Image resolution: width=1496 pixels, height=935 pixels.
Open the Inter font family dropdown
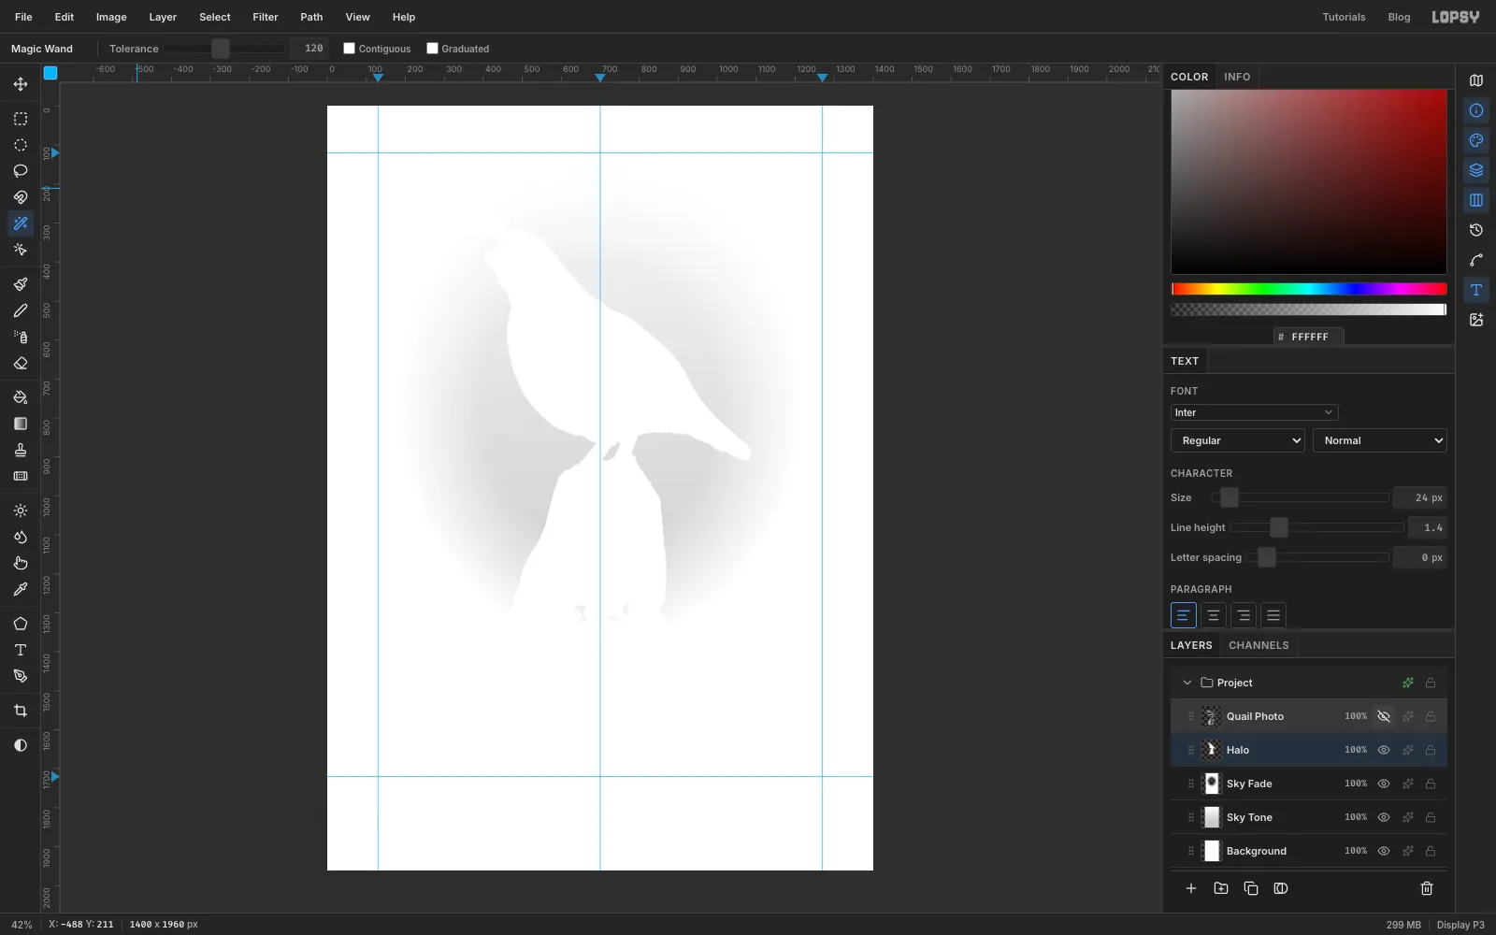coord(1254,412)
